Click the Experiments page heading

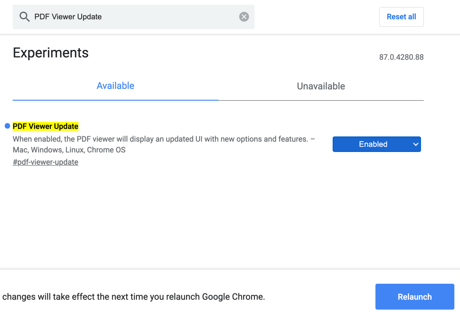(51, 53)
